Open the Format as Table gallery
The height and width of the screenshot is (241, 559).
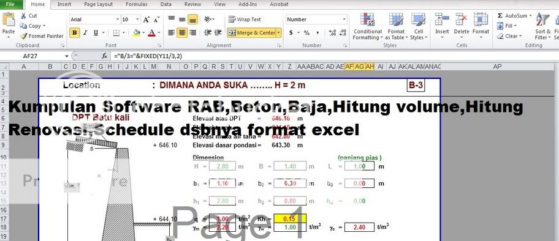coord(396,26)
